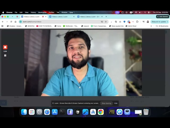Click the circular sync extension icon
Viewport: 170px width, 128px height.
116,22
